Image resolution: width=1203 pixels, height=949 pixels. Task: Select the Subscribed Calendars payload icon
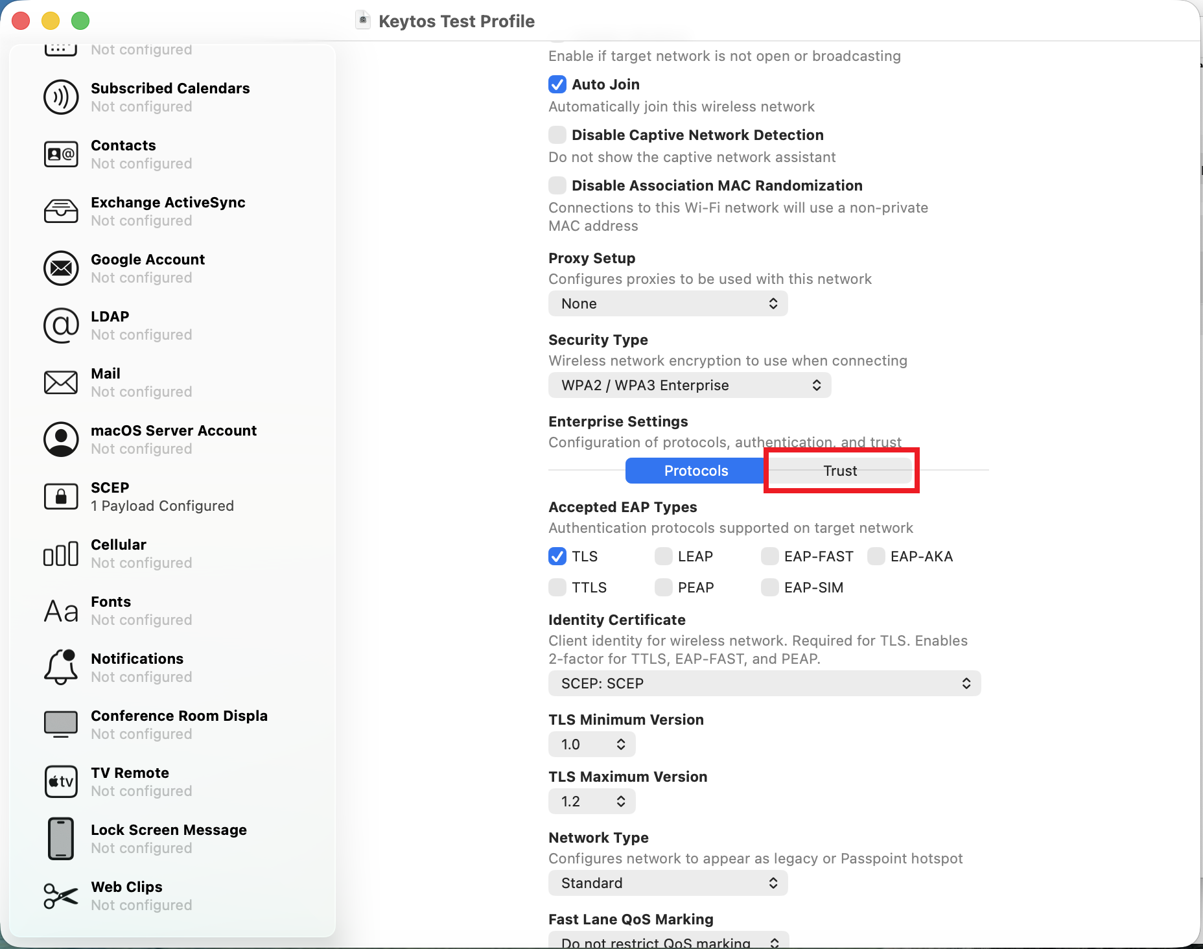(61, 97)
